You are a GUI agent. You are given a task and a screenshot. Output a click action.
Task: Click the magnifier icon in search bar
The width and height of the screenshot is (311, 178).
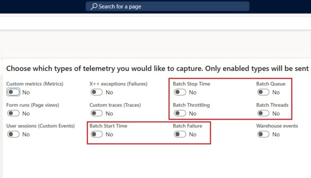tap(94, 6)
